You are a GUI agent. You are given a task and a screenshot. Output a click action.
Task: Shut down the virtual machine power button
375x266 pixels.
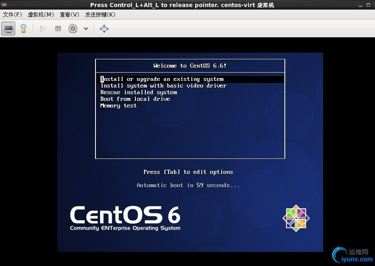(x=73, y=29)
